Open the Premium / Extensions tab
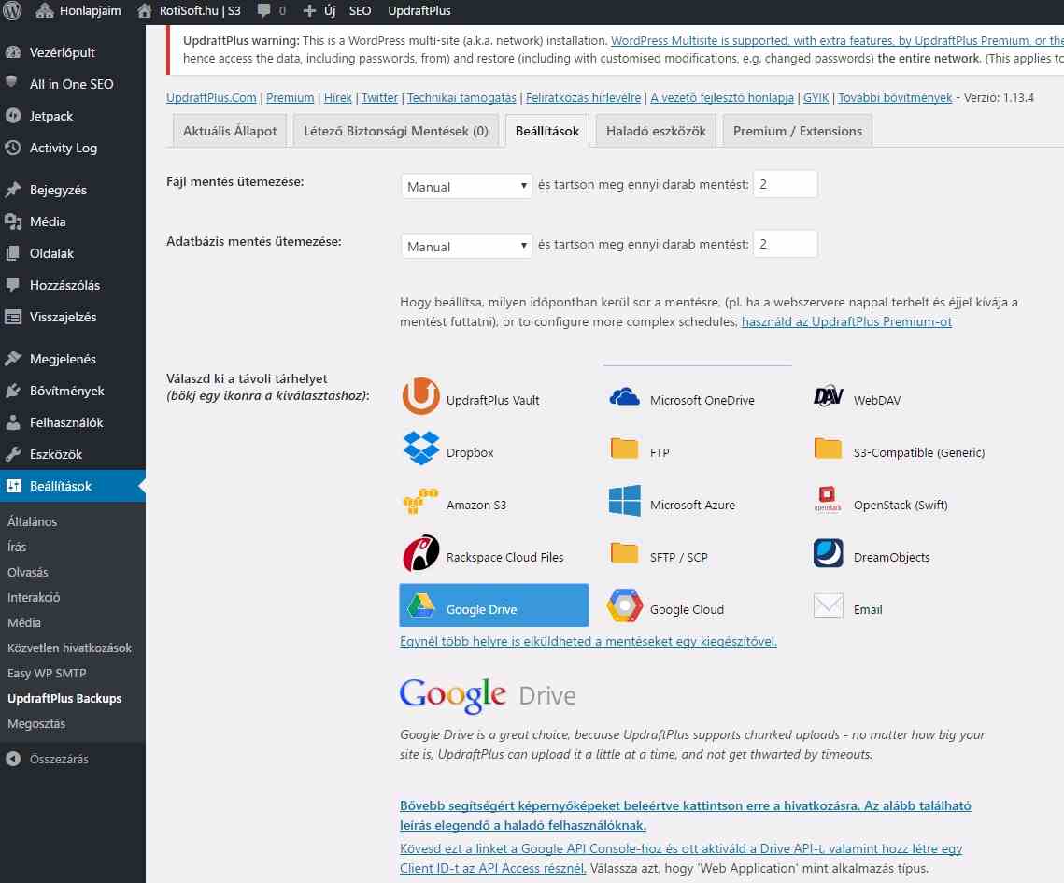 click(797, 130)
